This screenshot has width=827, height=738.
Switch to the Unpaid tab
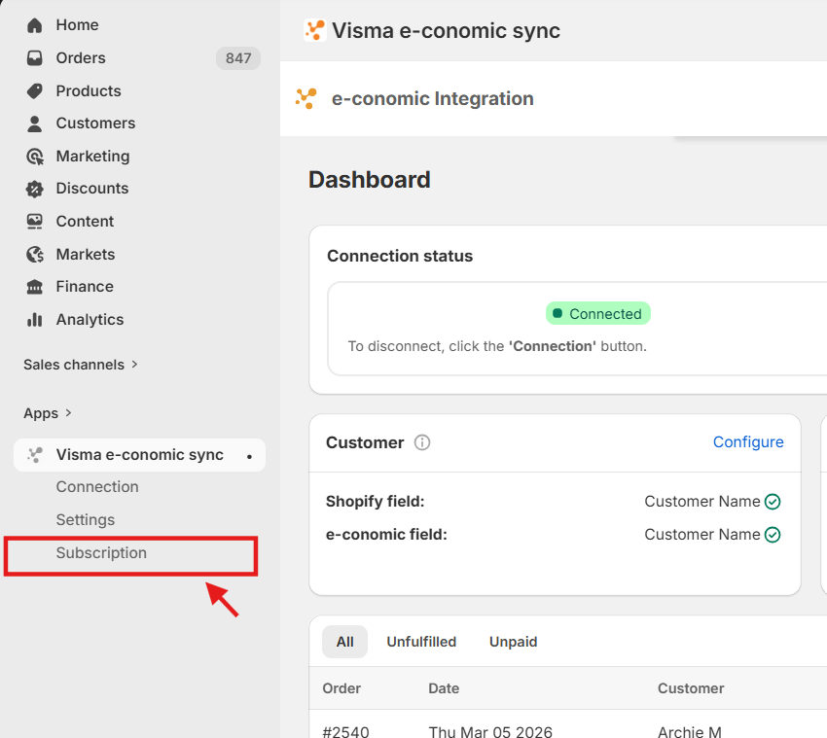pos(513,642)
